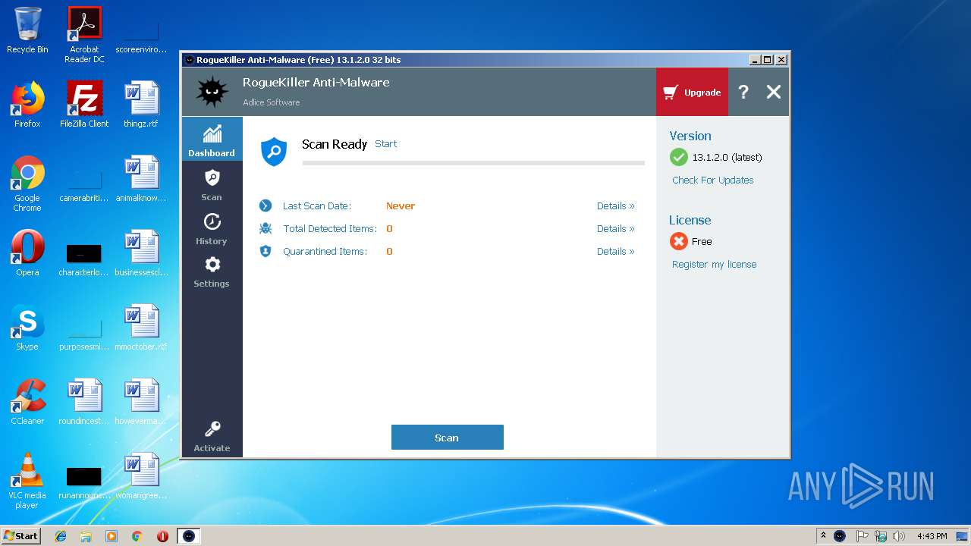Click the large blue Scan button
The height and width of the screenshot is (546, 971).
coord(447,438)
